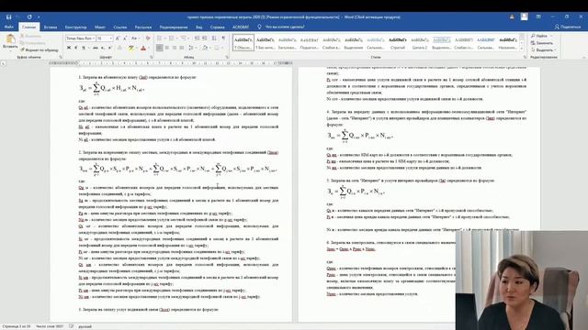Open Clipboard pane launcher

click(x=61, y=57)
